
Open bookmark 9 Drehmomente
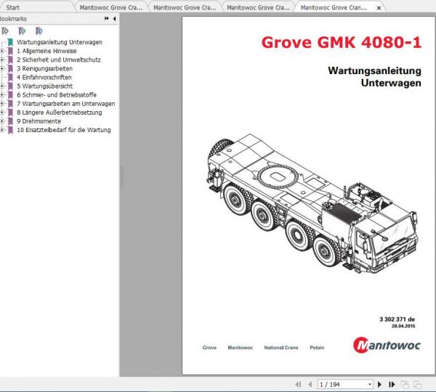tap(39, 121)
